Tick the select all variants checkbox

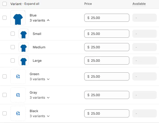[x=5, y=4]
